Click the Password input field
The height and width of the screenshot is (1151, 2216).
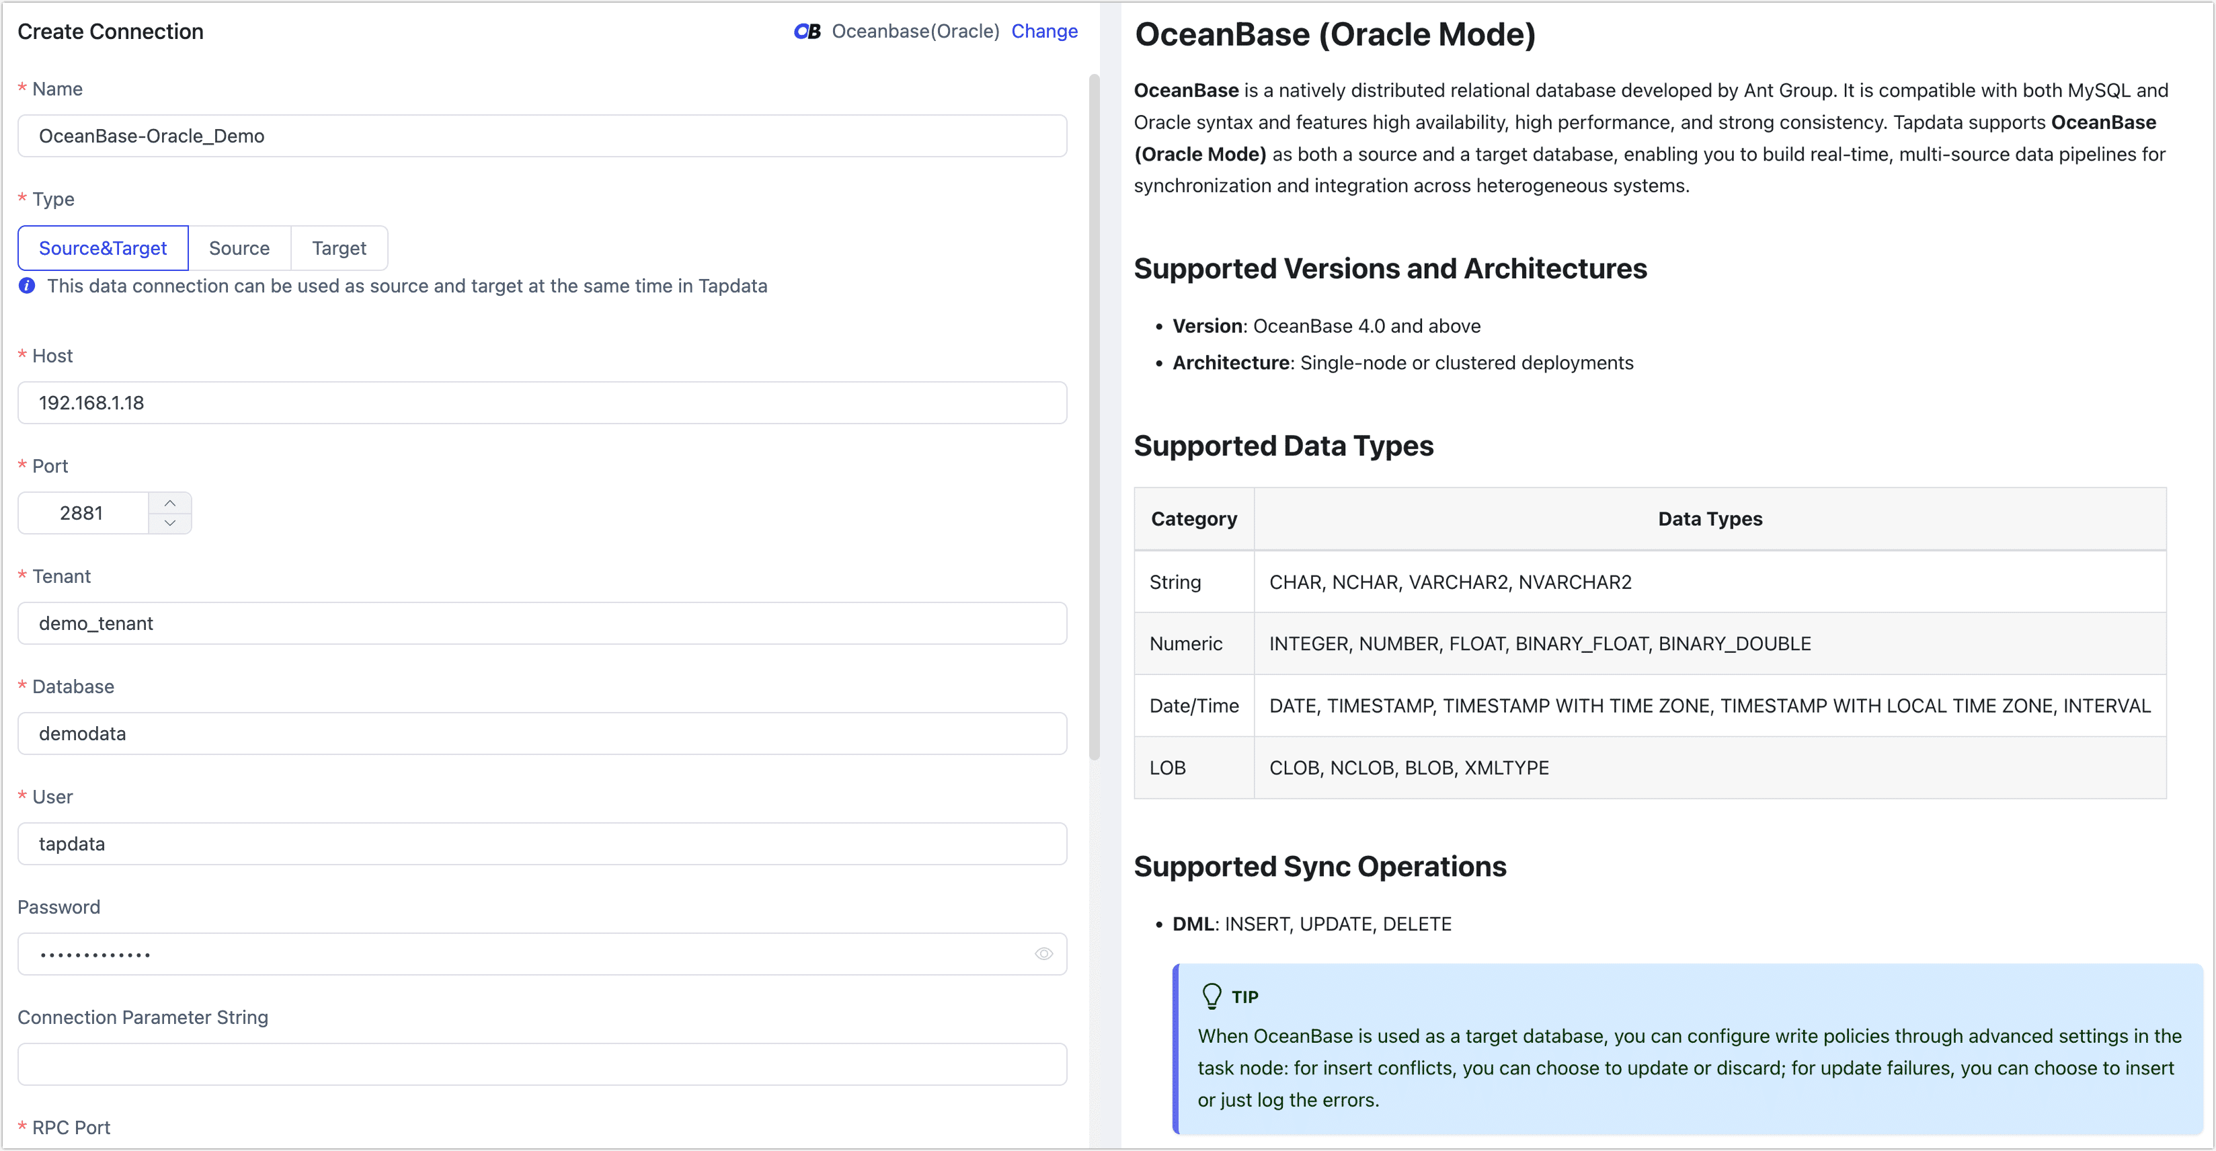[x=516, y=953]
